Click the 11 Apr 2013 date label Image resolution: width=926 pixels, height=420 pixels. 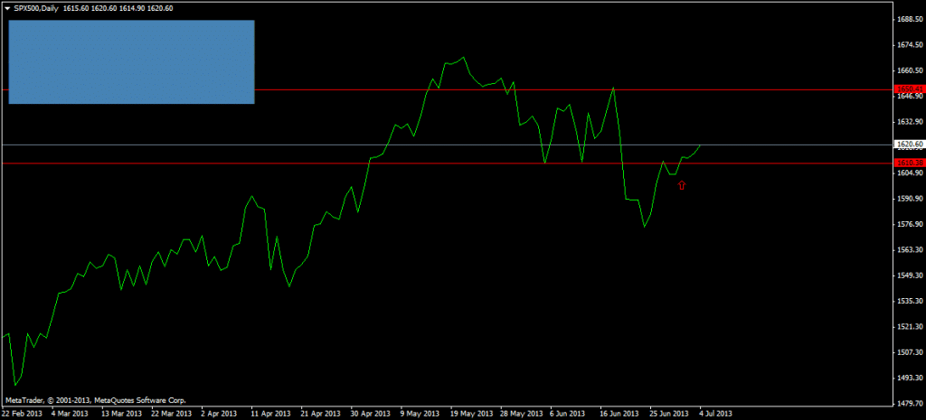tap(271, 414)
